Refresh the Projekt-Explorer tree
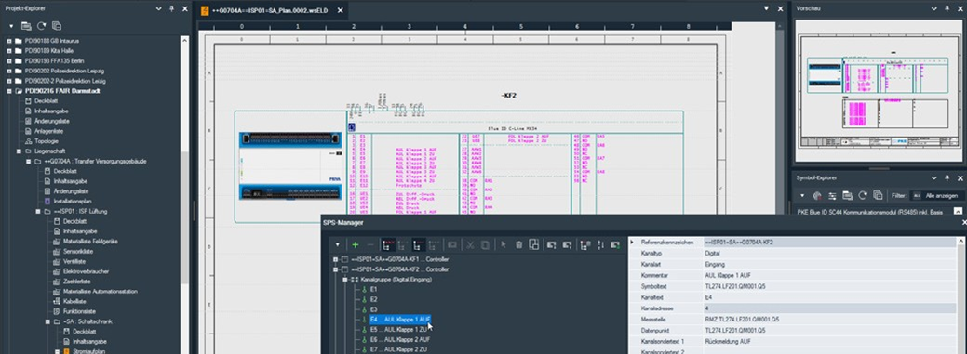Image resolution: width=967 pixels, height=354 pixels. pyautogui.click(x=41, y=26)
